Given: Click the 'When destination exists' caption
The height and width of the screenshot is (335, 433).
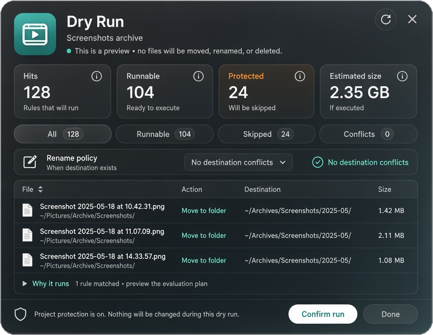Looking at the screenshot, I should (x=81, y=168).
